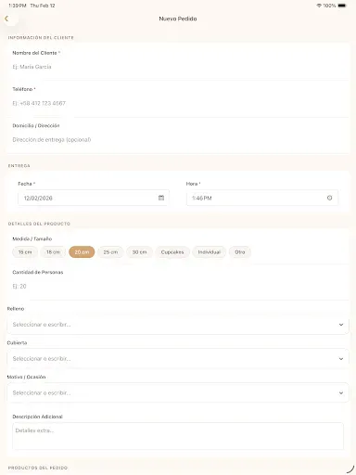Select the 30 cm size chip
Image resolution: width=356 pixels, height=475 pixels.
[139, 252]
